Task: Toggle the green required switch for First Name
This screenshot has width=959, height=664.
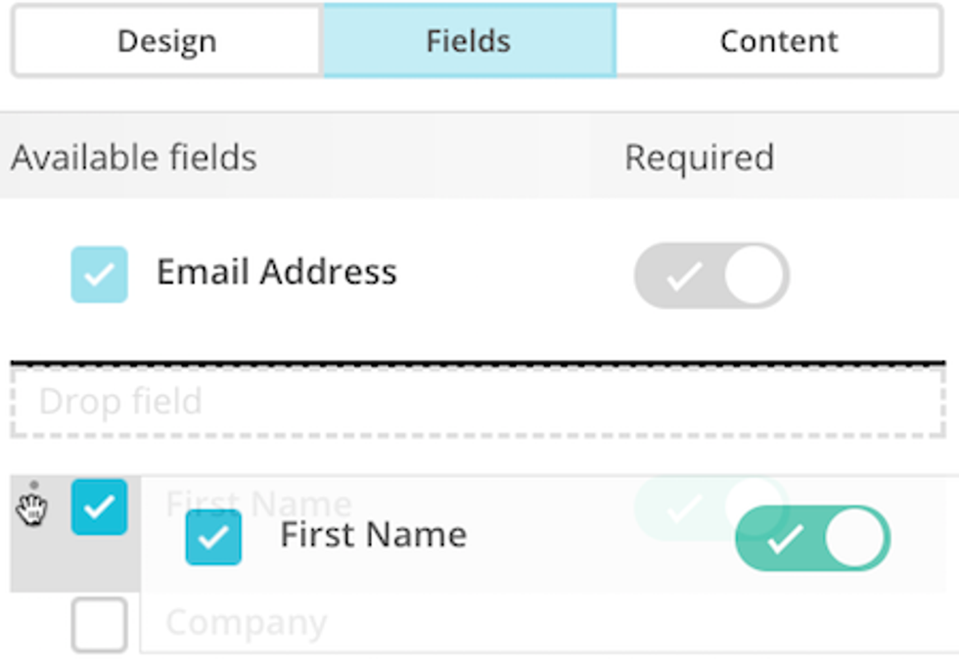Action: coord(812,538)
